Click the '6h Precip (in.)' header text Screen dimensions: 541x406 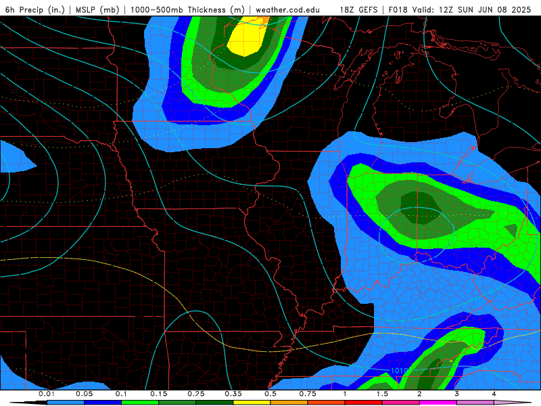tap(35, 9)
